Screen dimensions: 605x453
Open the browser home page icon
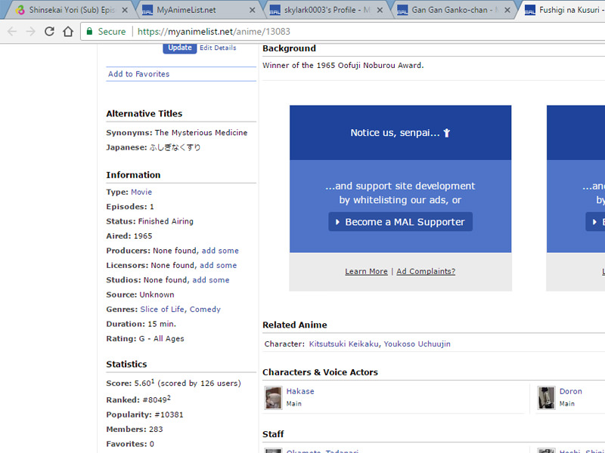pos(68,31)
